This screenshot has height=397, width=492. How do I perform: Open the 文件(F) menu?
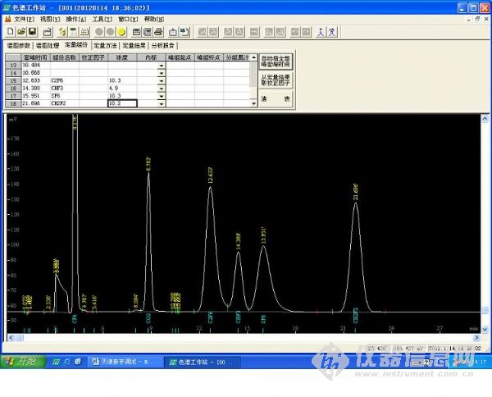click(24, 19)
